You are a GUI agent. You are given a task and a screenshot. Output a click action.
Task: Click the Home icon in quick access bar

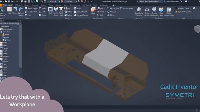pyautogui.click(x=25, y=1)
